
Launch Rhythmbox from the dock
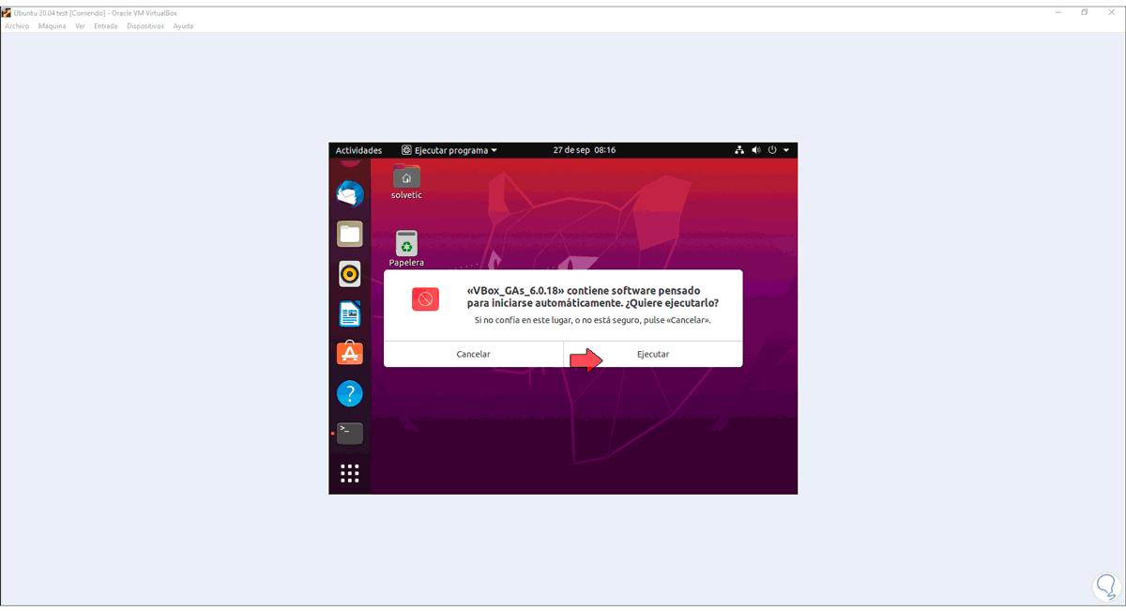click(350, 274)
